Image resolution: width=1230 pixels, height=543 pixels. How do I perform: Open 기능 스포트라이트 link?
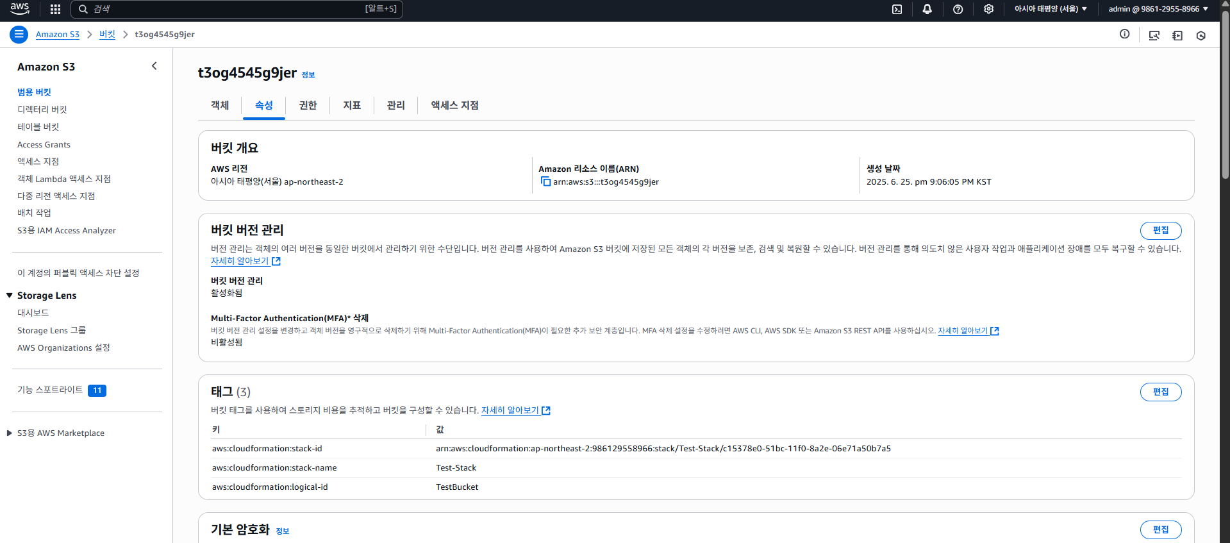tap(50, 390)
